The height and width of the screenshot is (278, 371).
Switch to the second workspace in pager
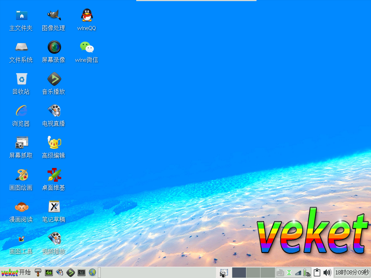pos(253,273)
